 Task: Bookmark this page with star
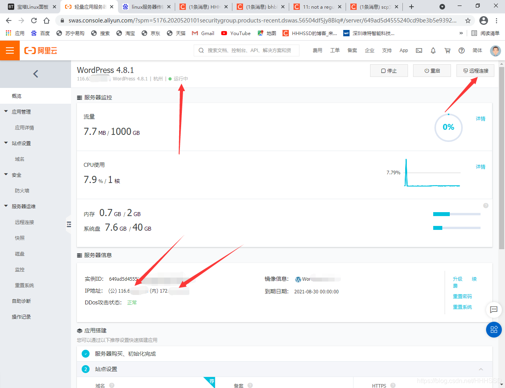pyautogui.click(x=468, y=21)
